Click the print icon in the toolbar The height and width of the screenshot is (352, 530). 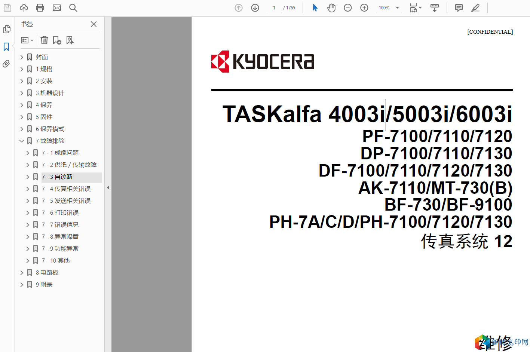tap(40, 8)
